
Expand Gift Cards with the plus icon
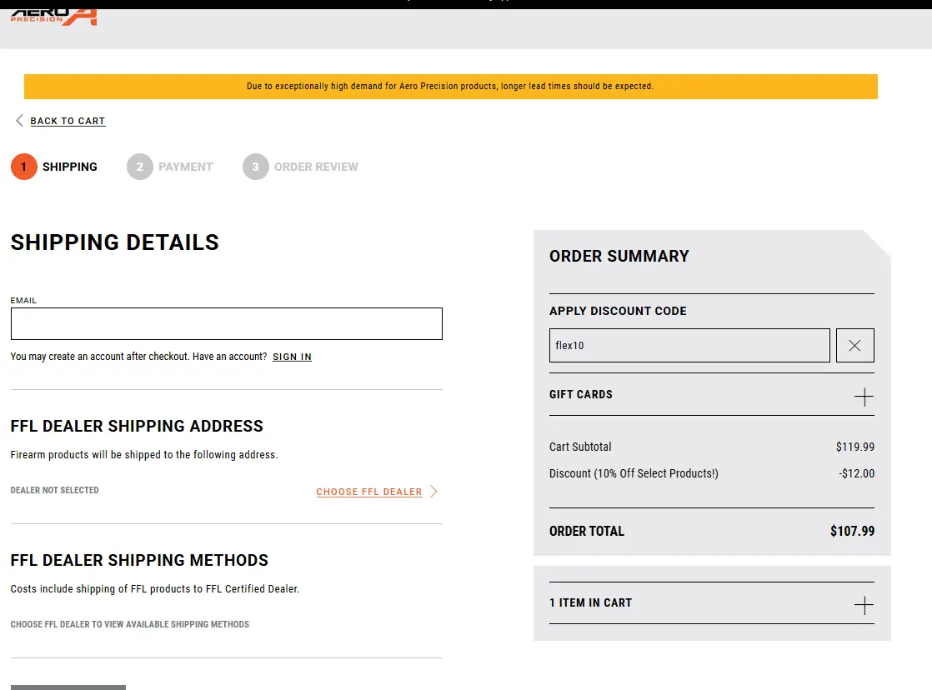coord(864,397)
